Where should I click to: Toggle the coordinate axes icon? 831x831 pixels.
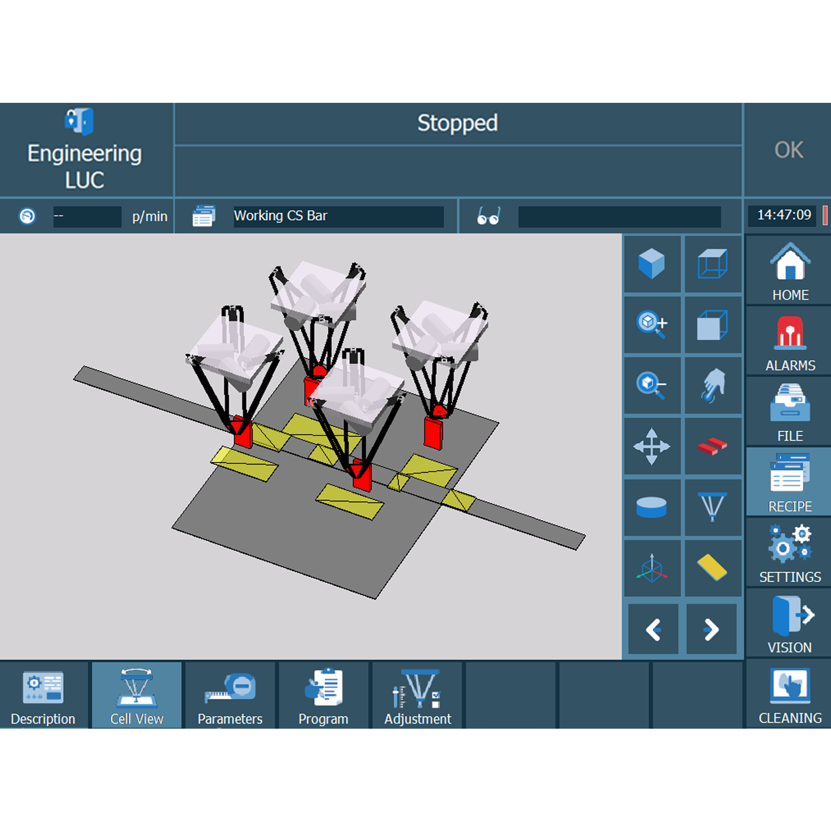pyautogui.click(x=652, y=568)
